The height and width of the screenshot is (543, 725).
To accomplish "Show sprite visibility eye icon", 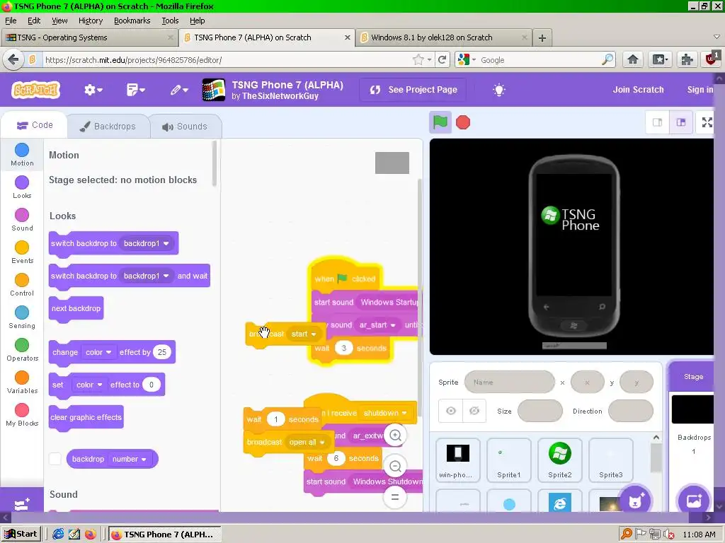I will click(x=451, y=411).
